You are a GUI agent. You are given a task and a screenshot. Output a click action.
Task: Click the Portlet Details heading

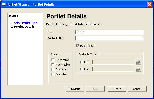click(67, 16)
